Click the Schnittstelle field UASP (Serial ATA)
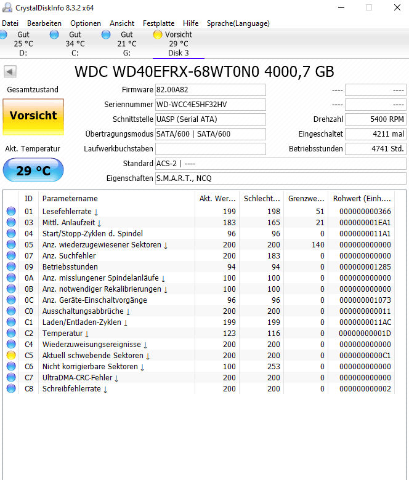Viewport: 409px width, 480px height. pyautogui.click(x=211, y=119)
